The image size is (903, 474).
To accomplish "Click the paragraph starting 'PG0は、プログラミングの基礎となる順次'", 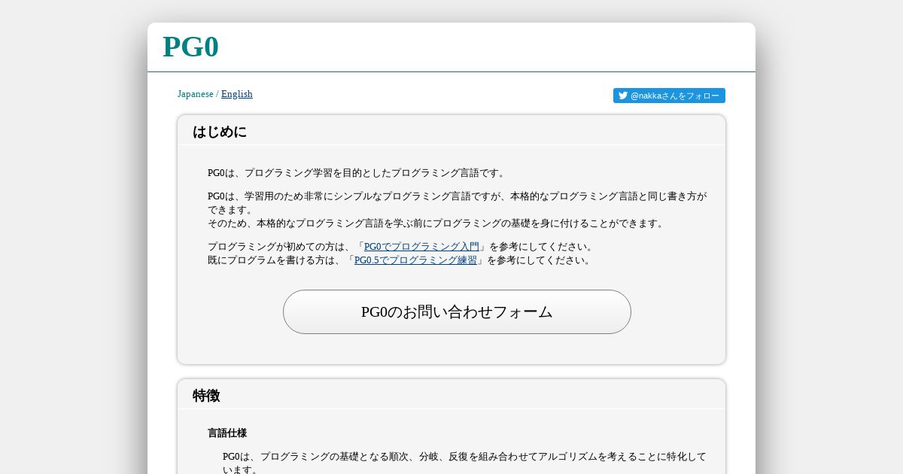I will pyautogui.click(x=464, y=463).
